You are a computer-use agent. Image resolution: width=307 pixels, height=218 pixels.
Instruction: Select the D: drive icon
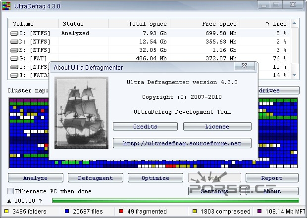click(14, 42)
